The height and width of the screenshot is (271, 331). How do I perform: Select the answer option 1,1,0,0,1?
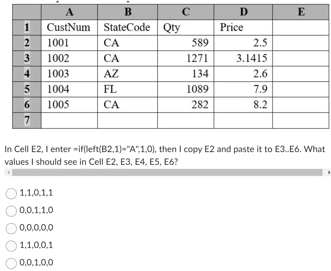click(11, 245)
